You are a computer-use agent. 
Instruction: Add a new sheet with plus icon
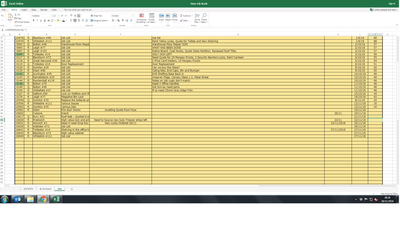click(x=72, y=189)
